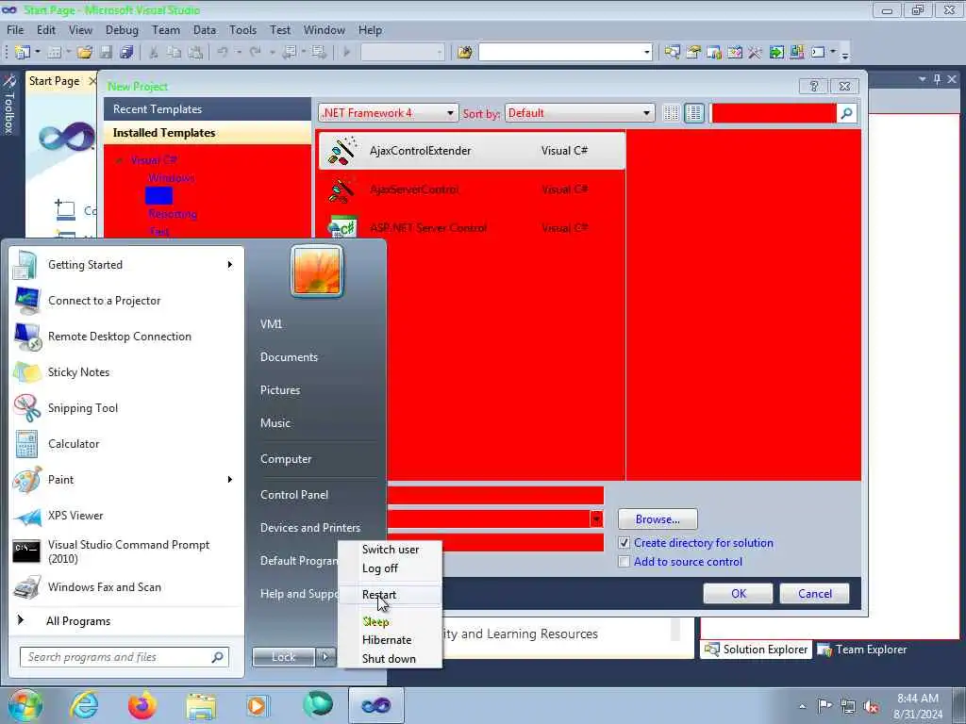Open the Window menu
The height and width of the screenshot is (724, 966).
(325, 30)
